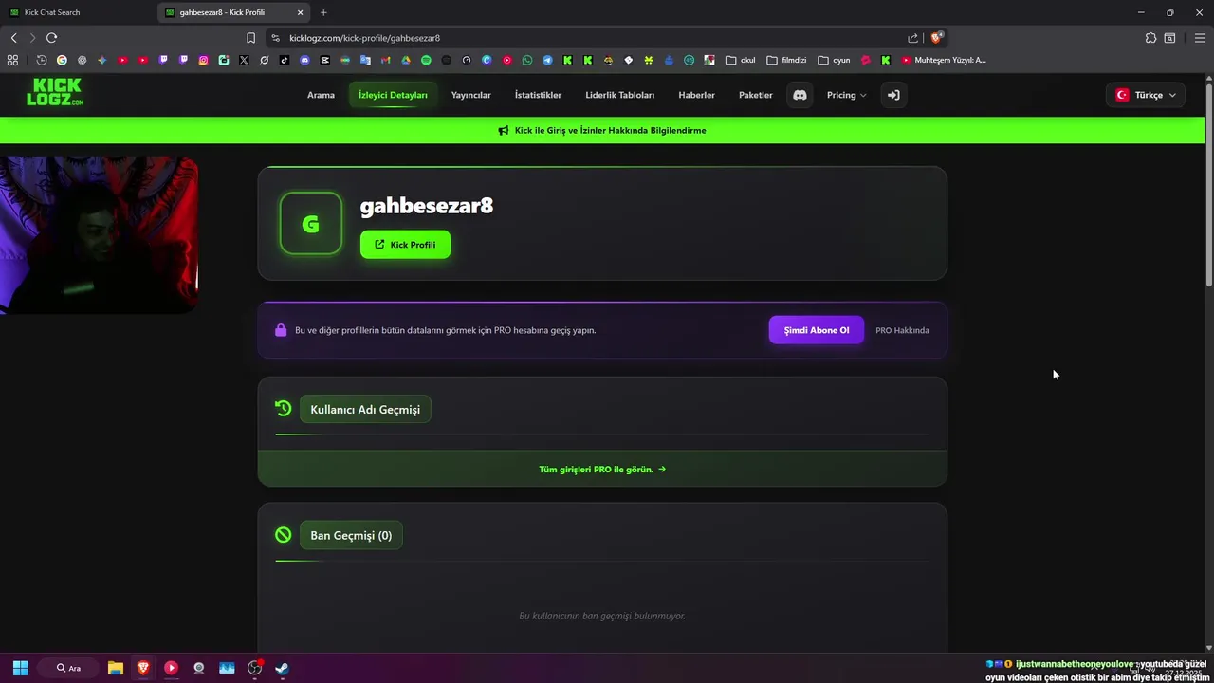Open the Gmail bookmark icon
This screenshot has height=683, width=1214.
[385, 60]
